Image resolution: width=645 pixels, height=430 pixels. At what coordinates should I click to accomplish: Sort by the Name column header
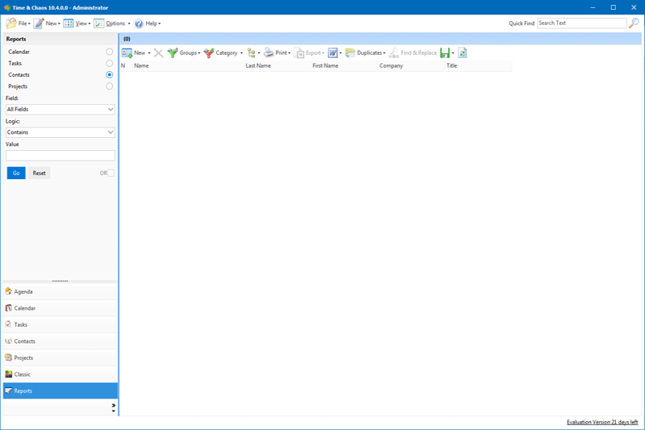[x=189, y=65]
